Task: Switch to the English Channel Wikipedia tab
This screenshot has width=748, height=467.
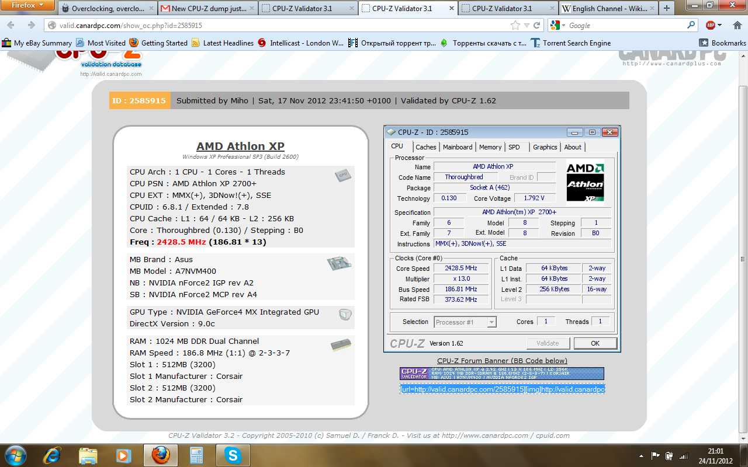Action: click(608, 8)
